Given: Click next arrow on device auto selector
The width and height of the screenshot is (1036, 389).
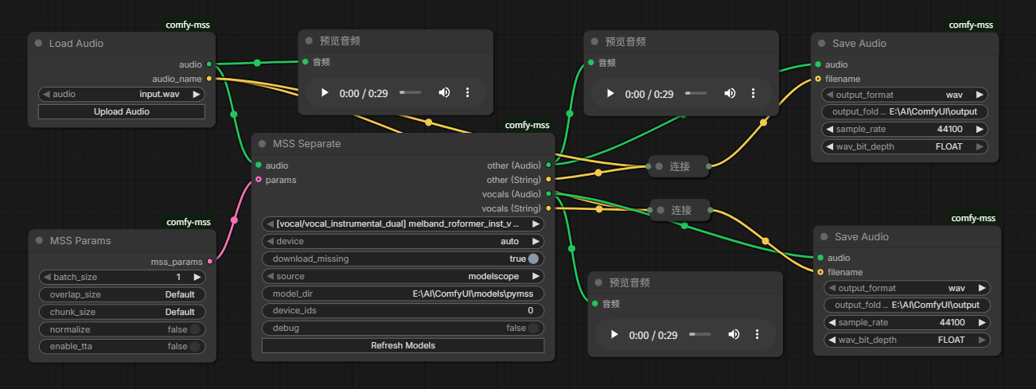Looking at the screenshot, I should (536, 241).
